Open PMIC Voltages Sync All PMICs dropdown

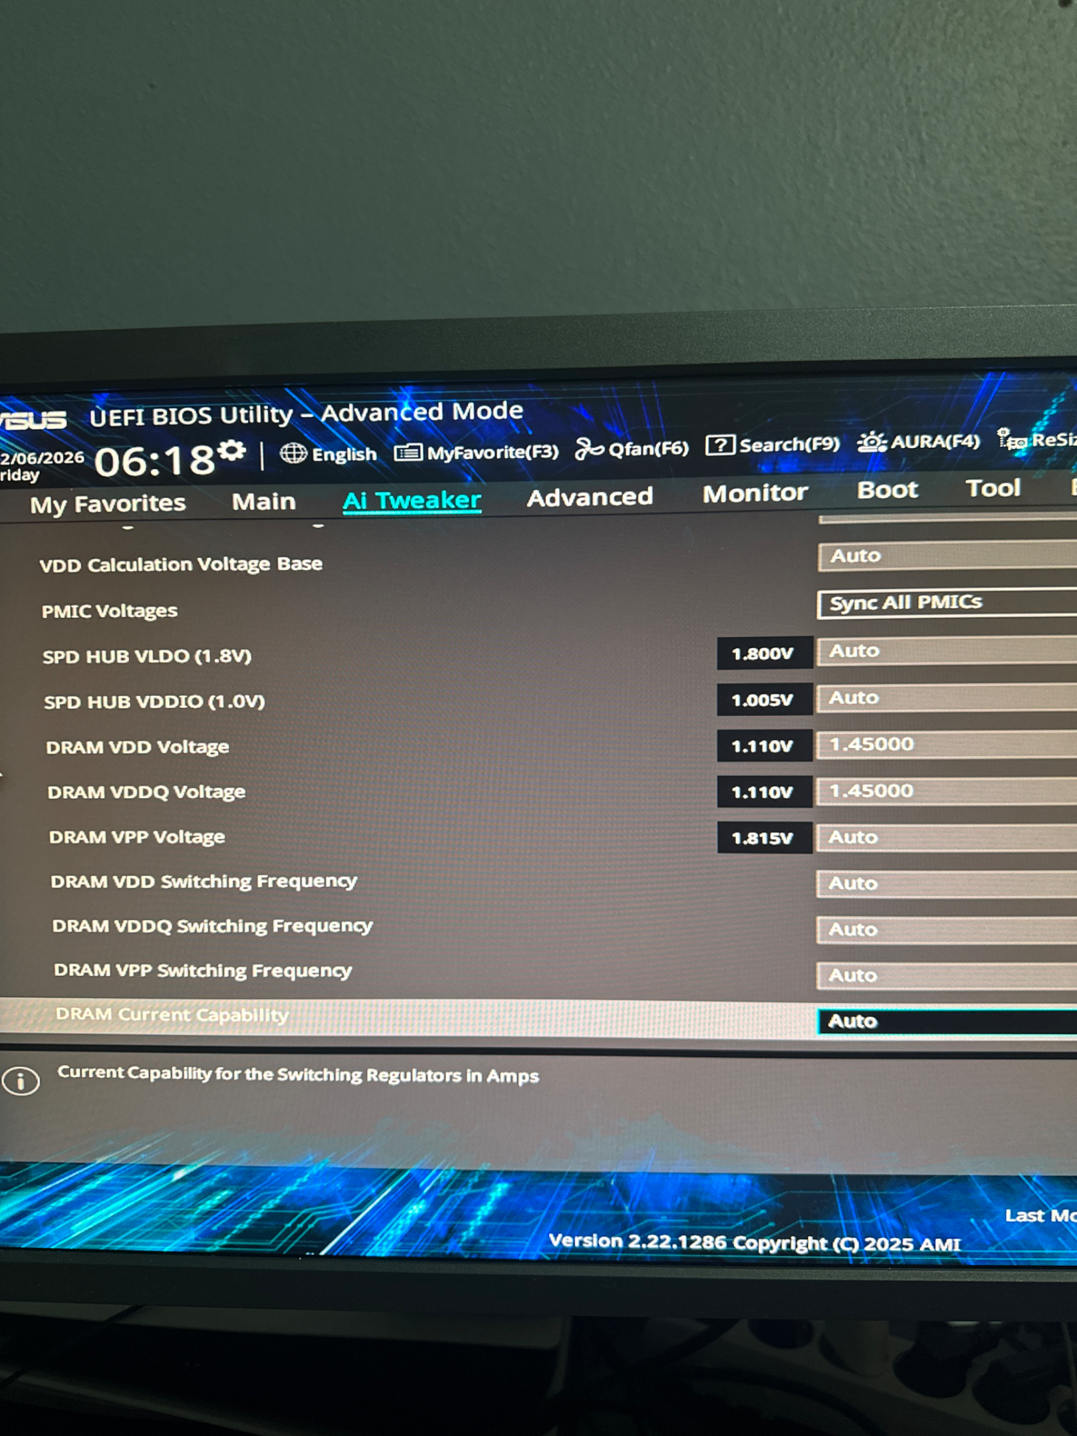(x=947, y=603)
